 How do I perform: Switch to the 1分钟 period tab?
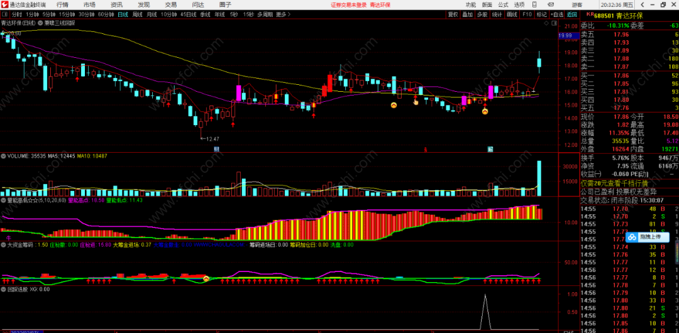click(33, 14)
